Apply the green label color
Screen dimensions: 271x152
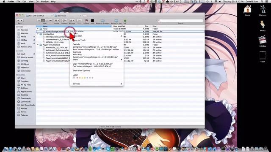point(85,78)
